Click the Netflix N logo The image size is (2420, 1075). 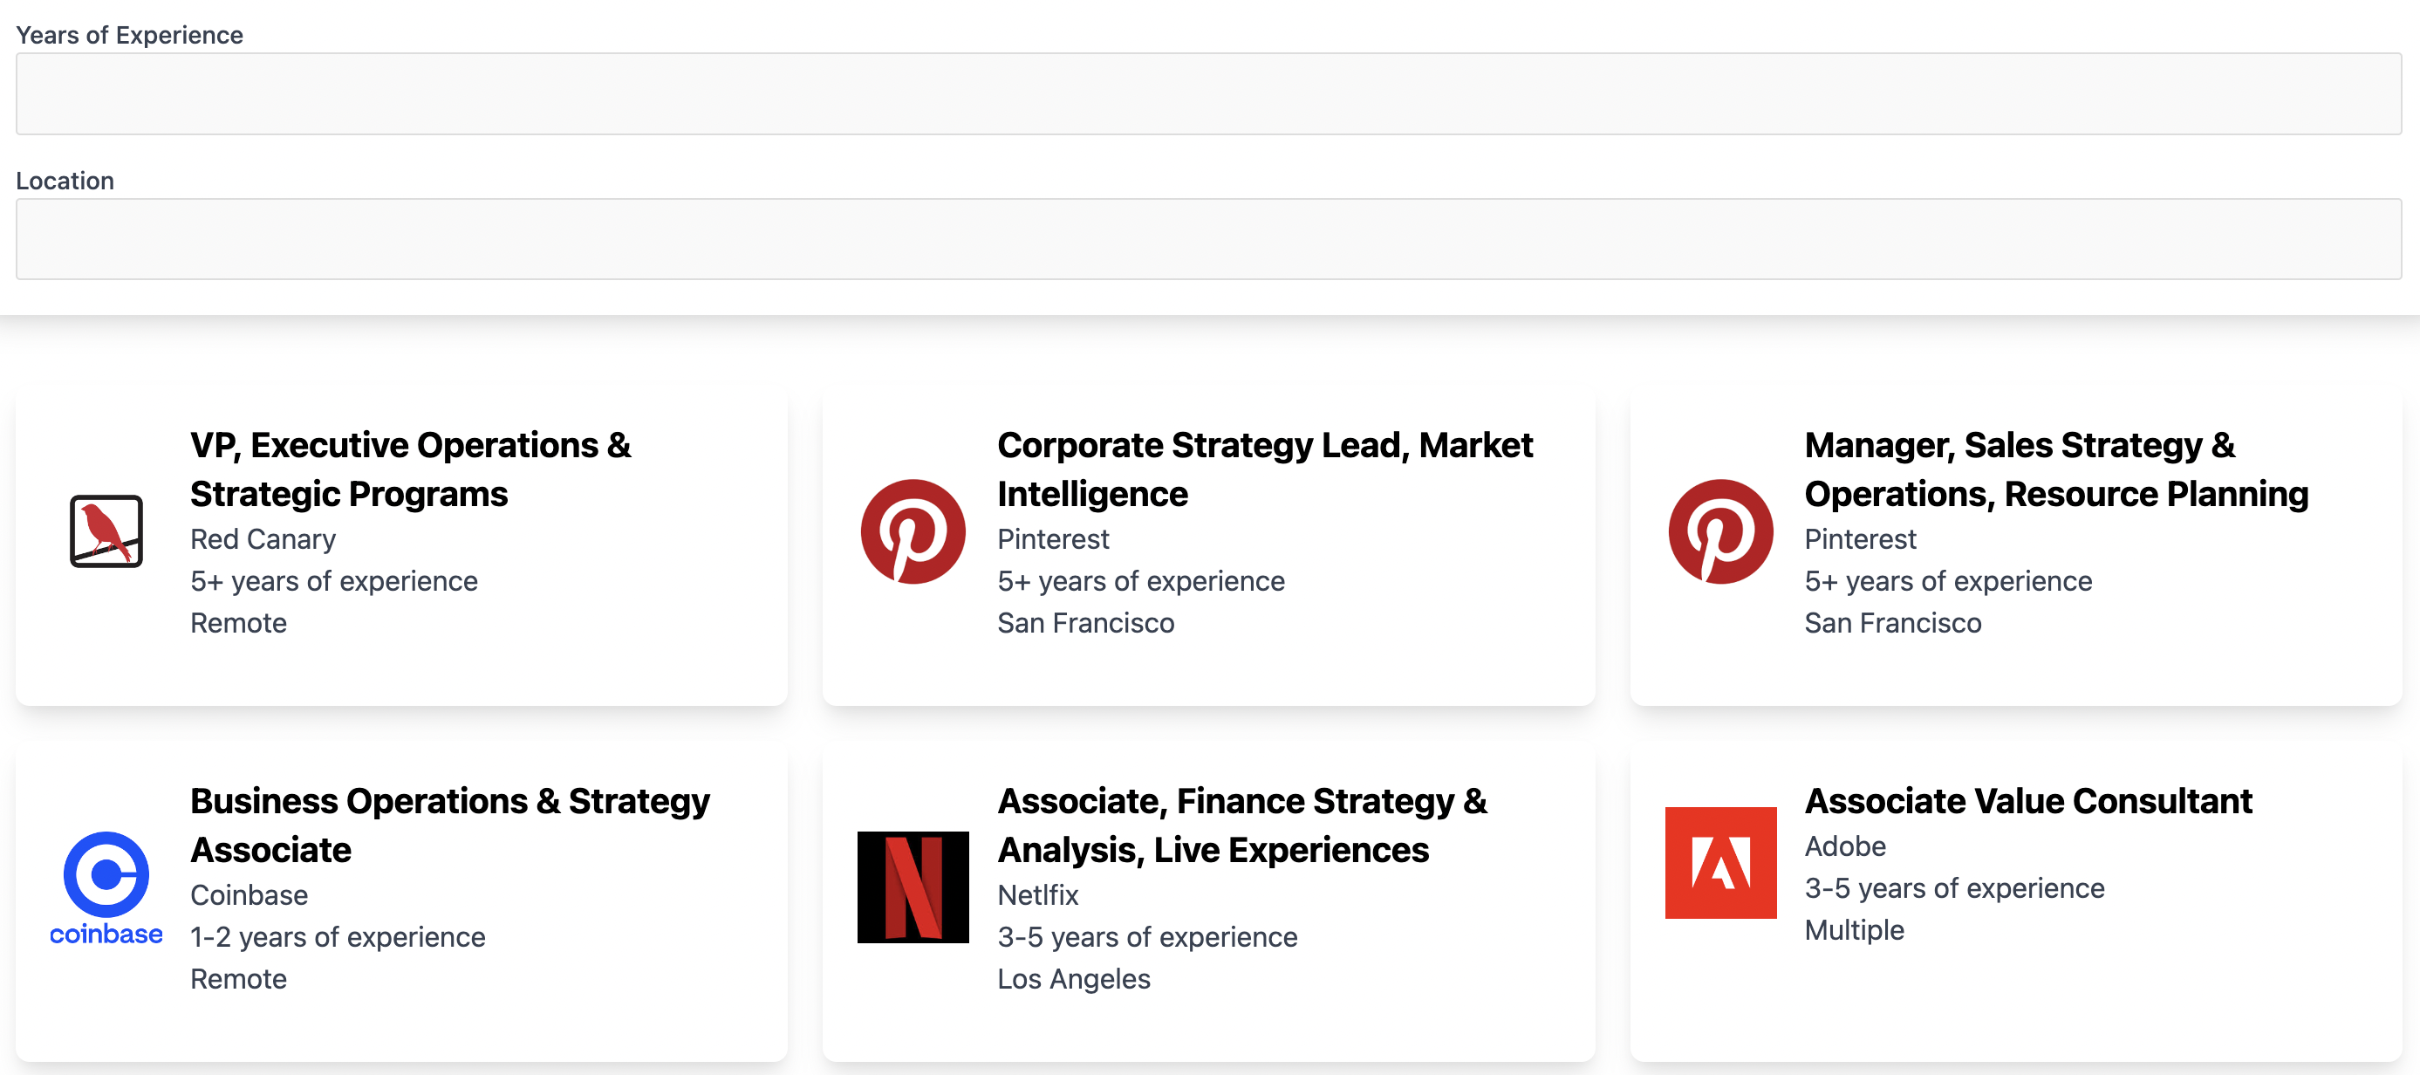pos(913,887)
